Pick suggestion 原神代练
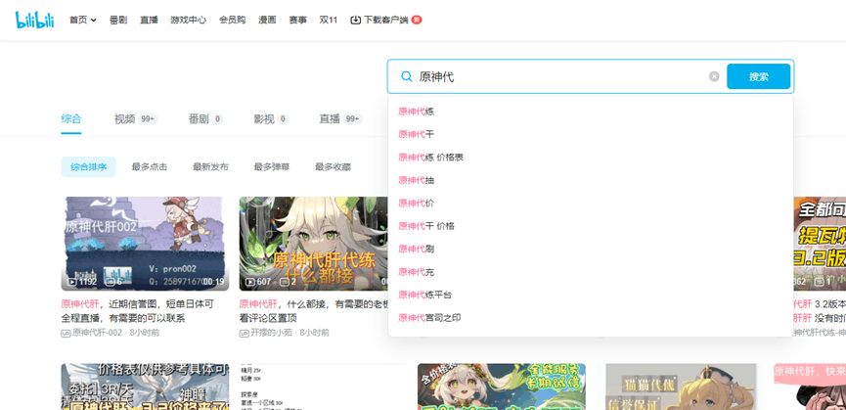This screenshot has height=410, width=846. 591,112
